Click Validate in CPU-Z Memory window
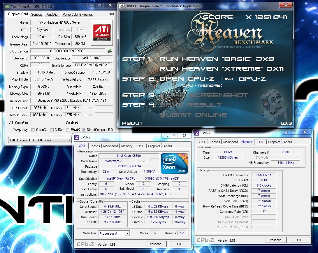 click(x=275, y=240)
